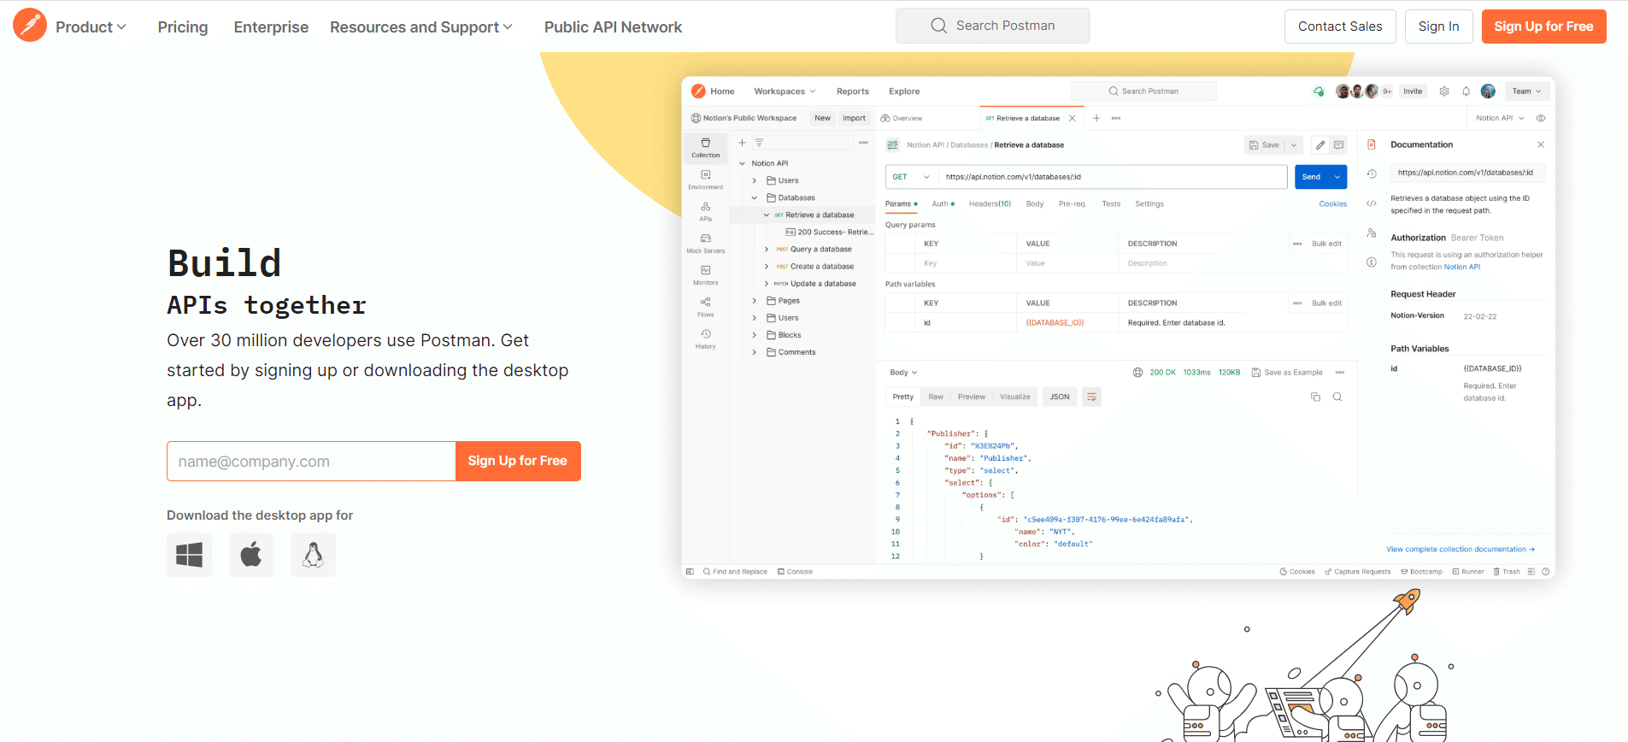The image size is (1628, 742).
Task: Open the Monitors sidebar icon
Action: 706,275
